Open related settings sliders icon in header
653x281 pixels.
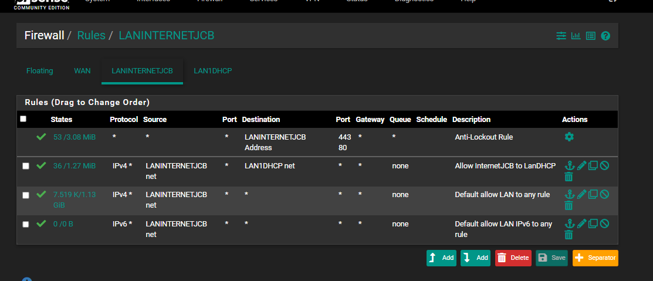point(561,36)
